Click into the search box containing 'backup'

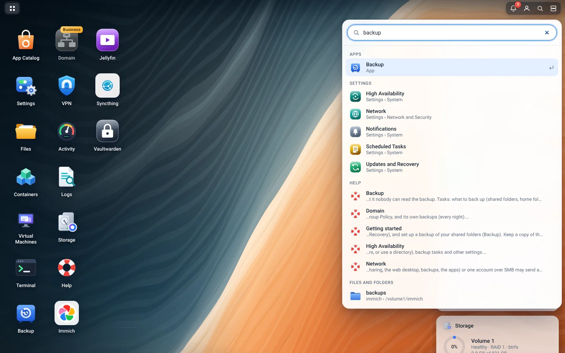(452, 33)
